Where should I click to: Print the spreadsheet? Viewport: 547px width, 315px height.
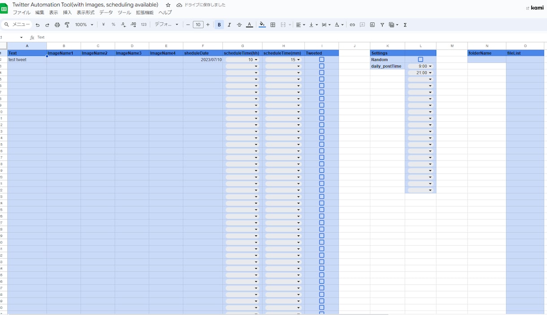57,25
